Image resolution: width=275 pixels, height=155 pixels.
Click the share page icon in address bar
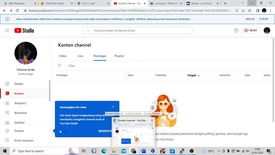click(243, 10)
